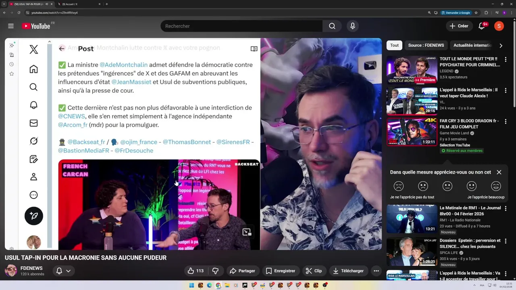Click the back arrow next to Post
Screen dimensions: 516x290
click(x=62, y=48)
